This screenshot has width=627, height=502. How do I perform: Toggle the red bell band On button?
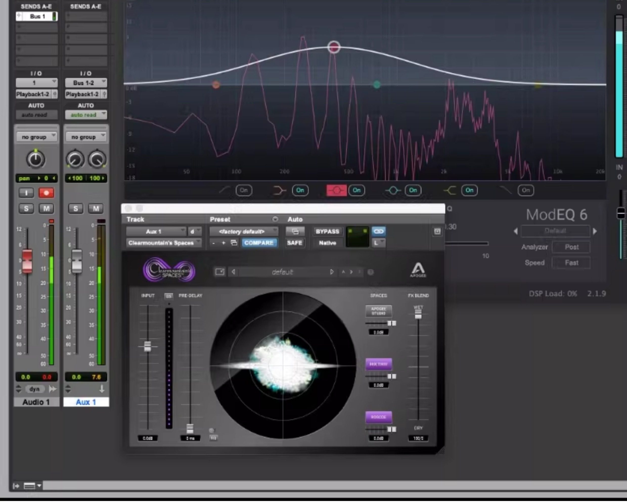pos(356,190)
